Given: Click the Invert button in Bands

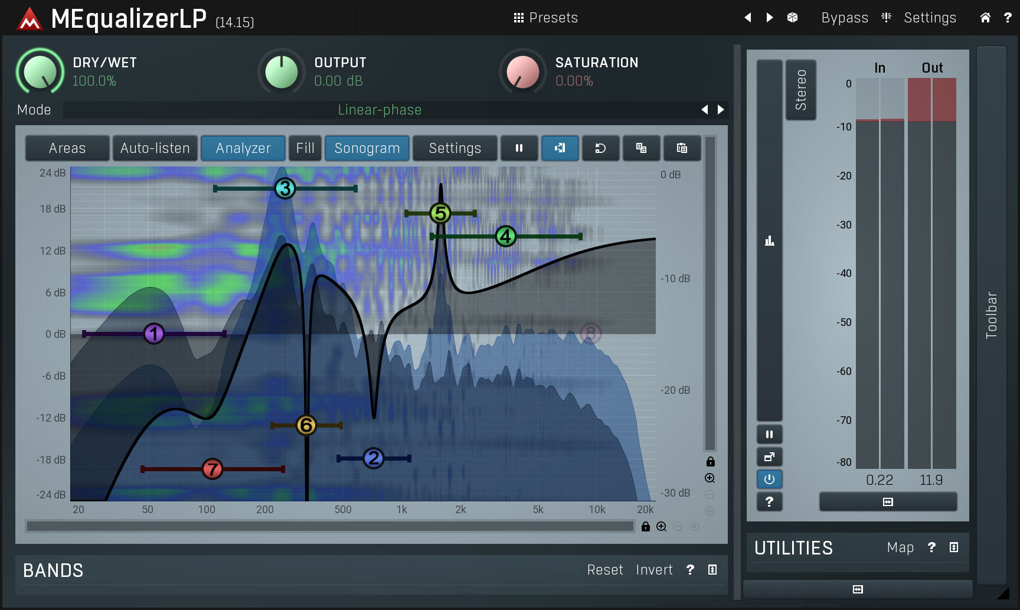Looking at the screenshot, I should (x=654, y=570).
